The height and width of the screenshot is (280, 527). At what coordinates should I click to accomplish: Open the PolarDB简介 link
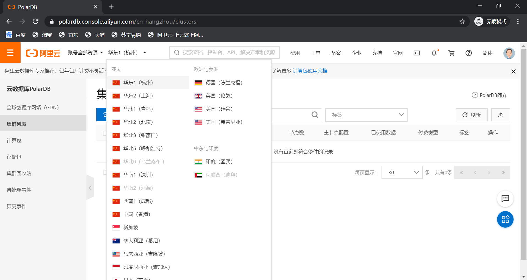[489, 95]
